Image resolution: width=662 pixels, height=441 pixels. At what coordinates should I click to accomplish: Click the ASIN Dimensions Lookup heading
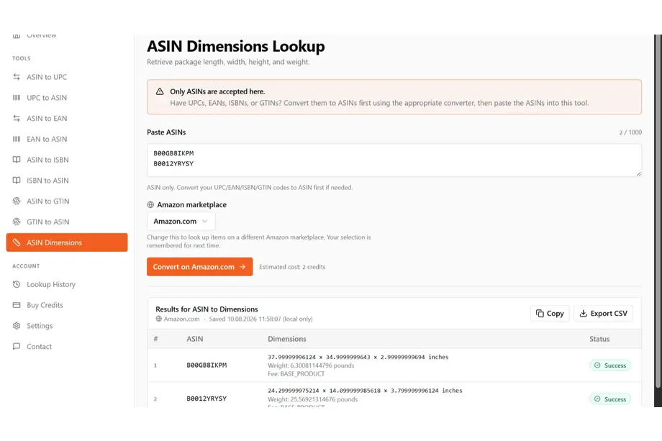tap(235, 46)
